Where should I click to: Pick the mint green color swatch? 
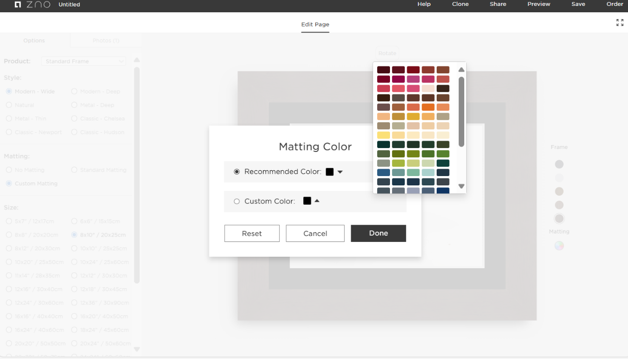click(413, 172)
